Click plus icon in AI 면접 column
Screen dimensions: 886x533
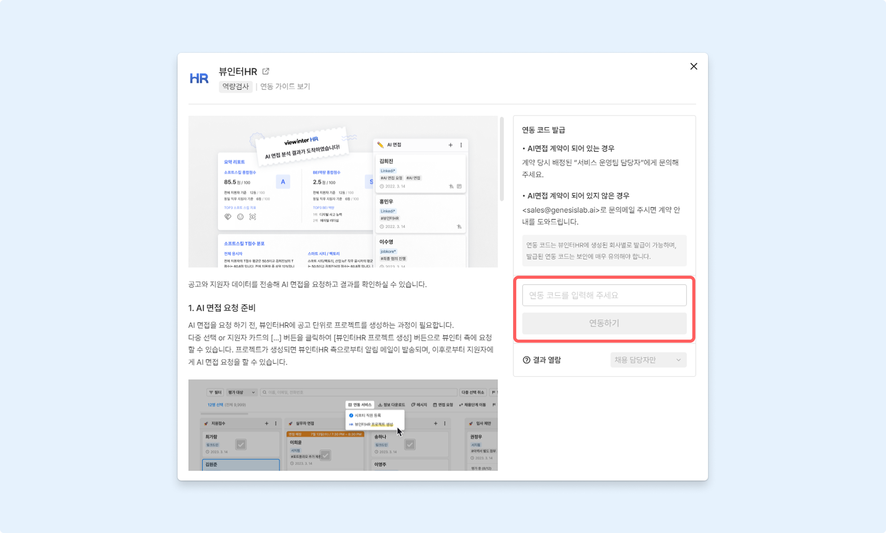450,145
